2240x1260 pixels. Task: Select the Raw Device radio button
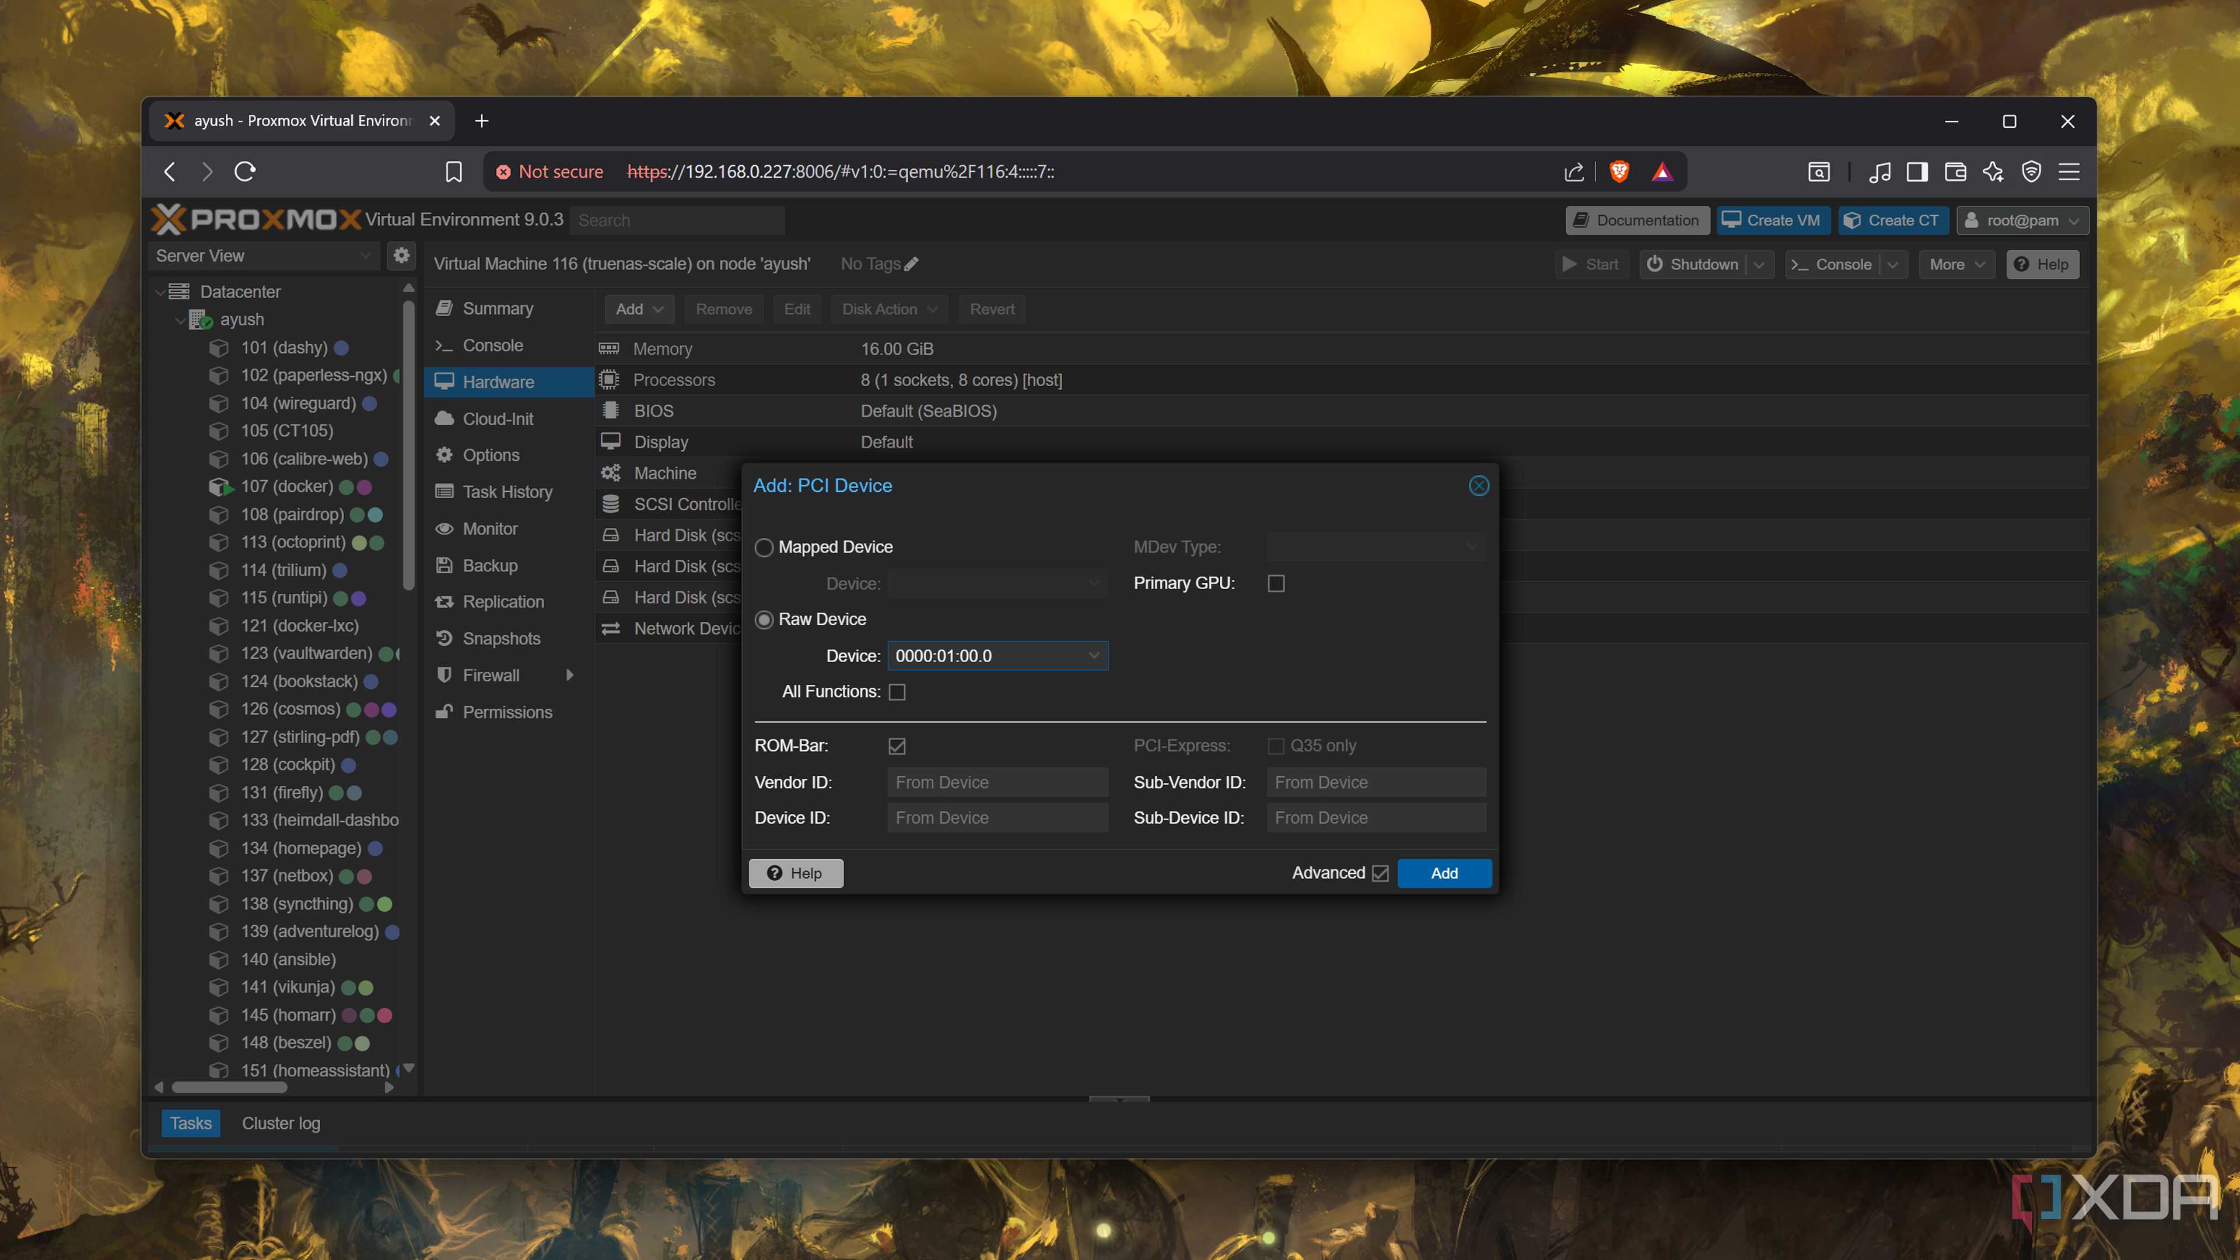tap(764, 620)
